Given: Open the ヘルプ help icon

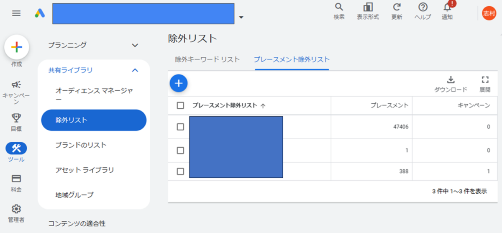Looking at the screenshot, I should pos(423,7).
